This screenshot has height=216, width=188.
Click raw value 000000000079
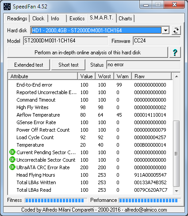coord(150,130)
